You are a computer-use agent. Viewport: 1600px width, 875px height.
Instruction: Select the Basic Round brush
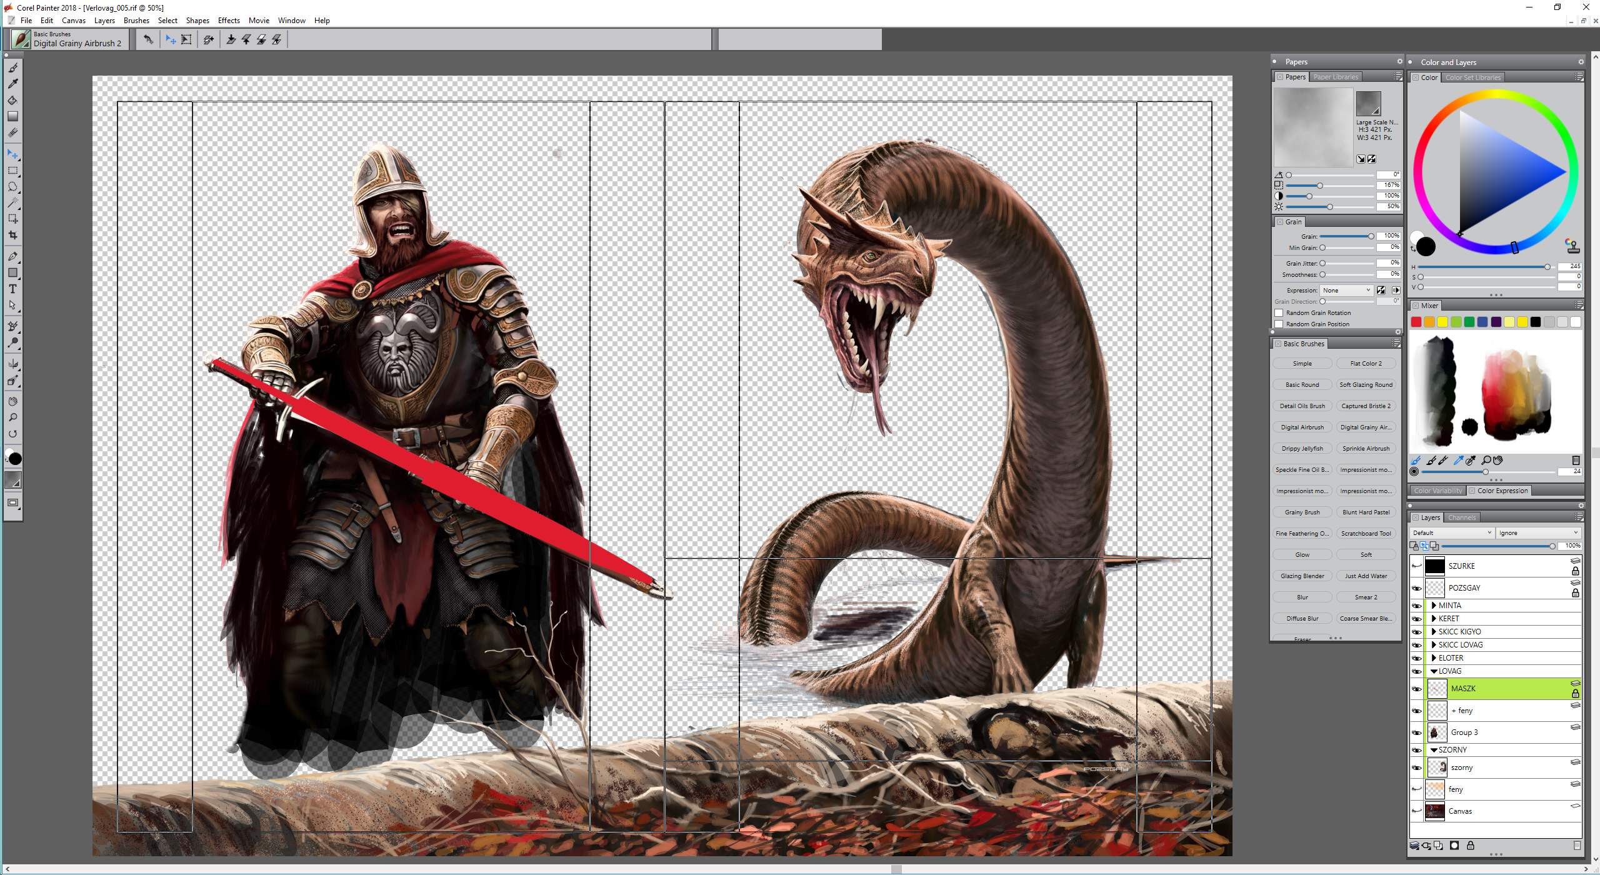(1302, 385)
